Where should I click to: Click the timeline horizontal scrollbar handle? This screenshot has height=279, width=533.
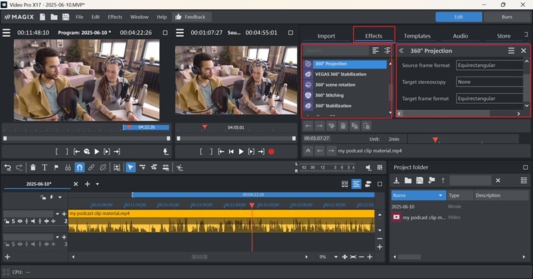(199, 257)
